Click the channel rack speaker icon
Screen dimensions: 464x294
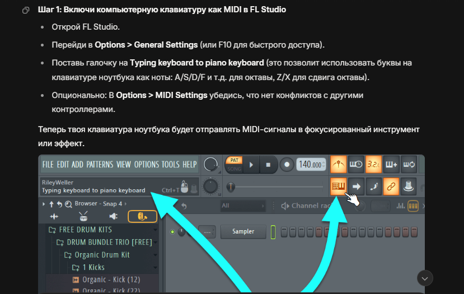(285, 206)
